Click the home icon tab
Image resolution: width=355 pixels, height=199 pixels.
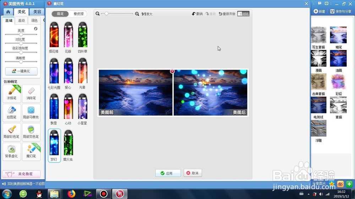[x=8, y=12]
